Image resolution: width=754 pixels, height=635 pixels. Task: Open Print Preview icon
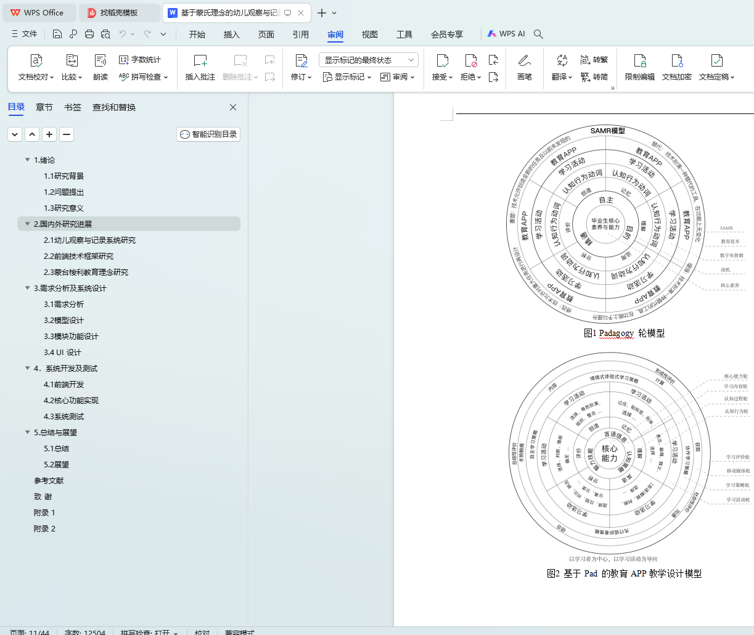(x=105, y=34)
